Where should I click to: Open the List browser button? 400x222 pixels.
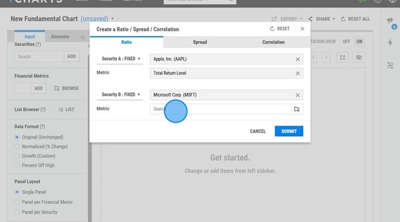point(66,110)
